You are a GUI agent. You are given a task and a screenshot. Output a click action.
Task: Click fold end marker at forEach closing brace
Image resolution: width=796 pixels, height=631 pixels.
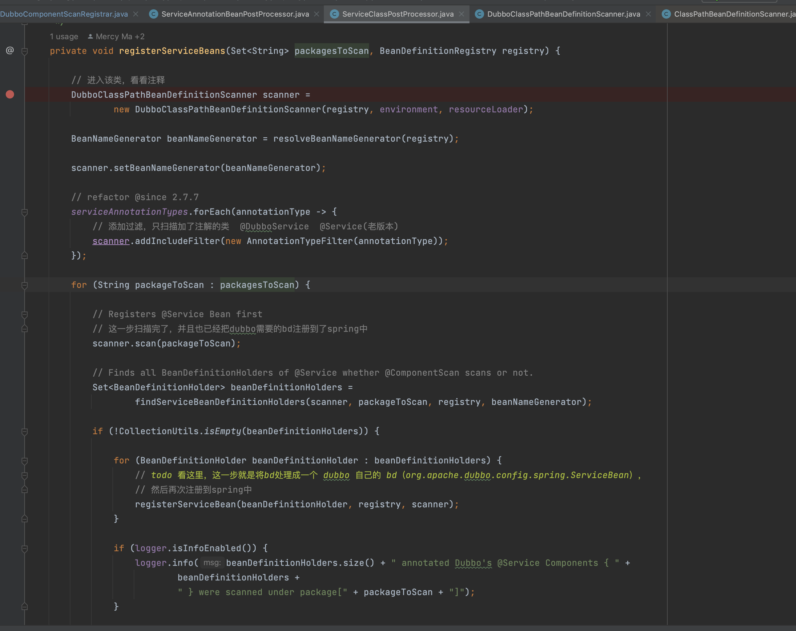pos(25,256)
